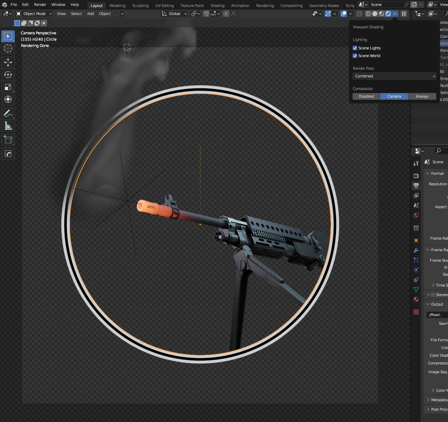Switch to the Animation workspace tab
This screenshot has width=448, height=422.
point(240,6)
